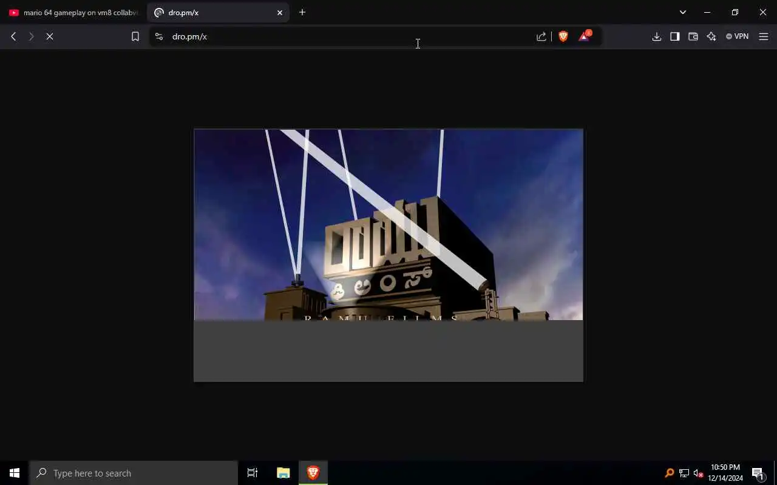Close the dro.pm/x tab
The height and width of the screenshot is (485, 777).
click(280, 12)
